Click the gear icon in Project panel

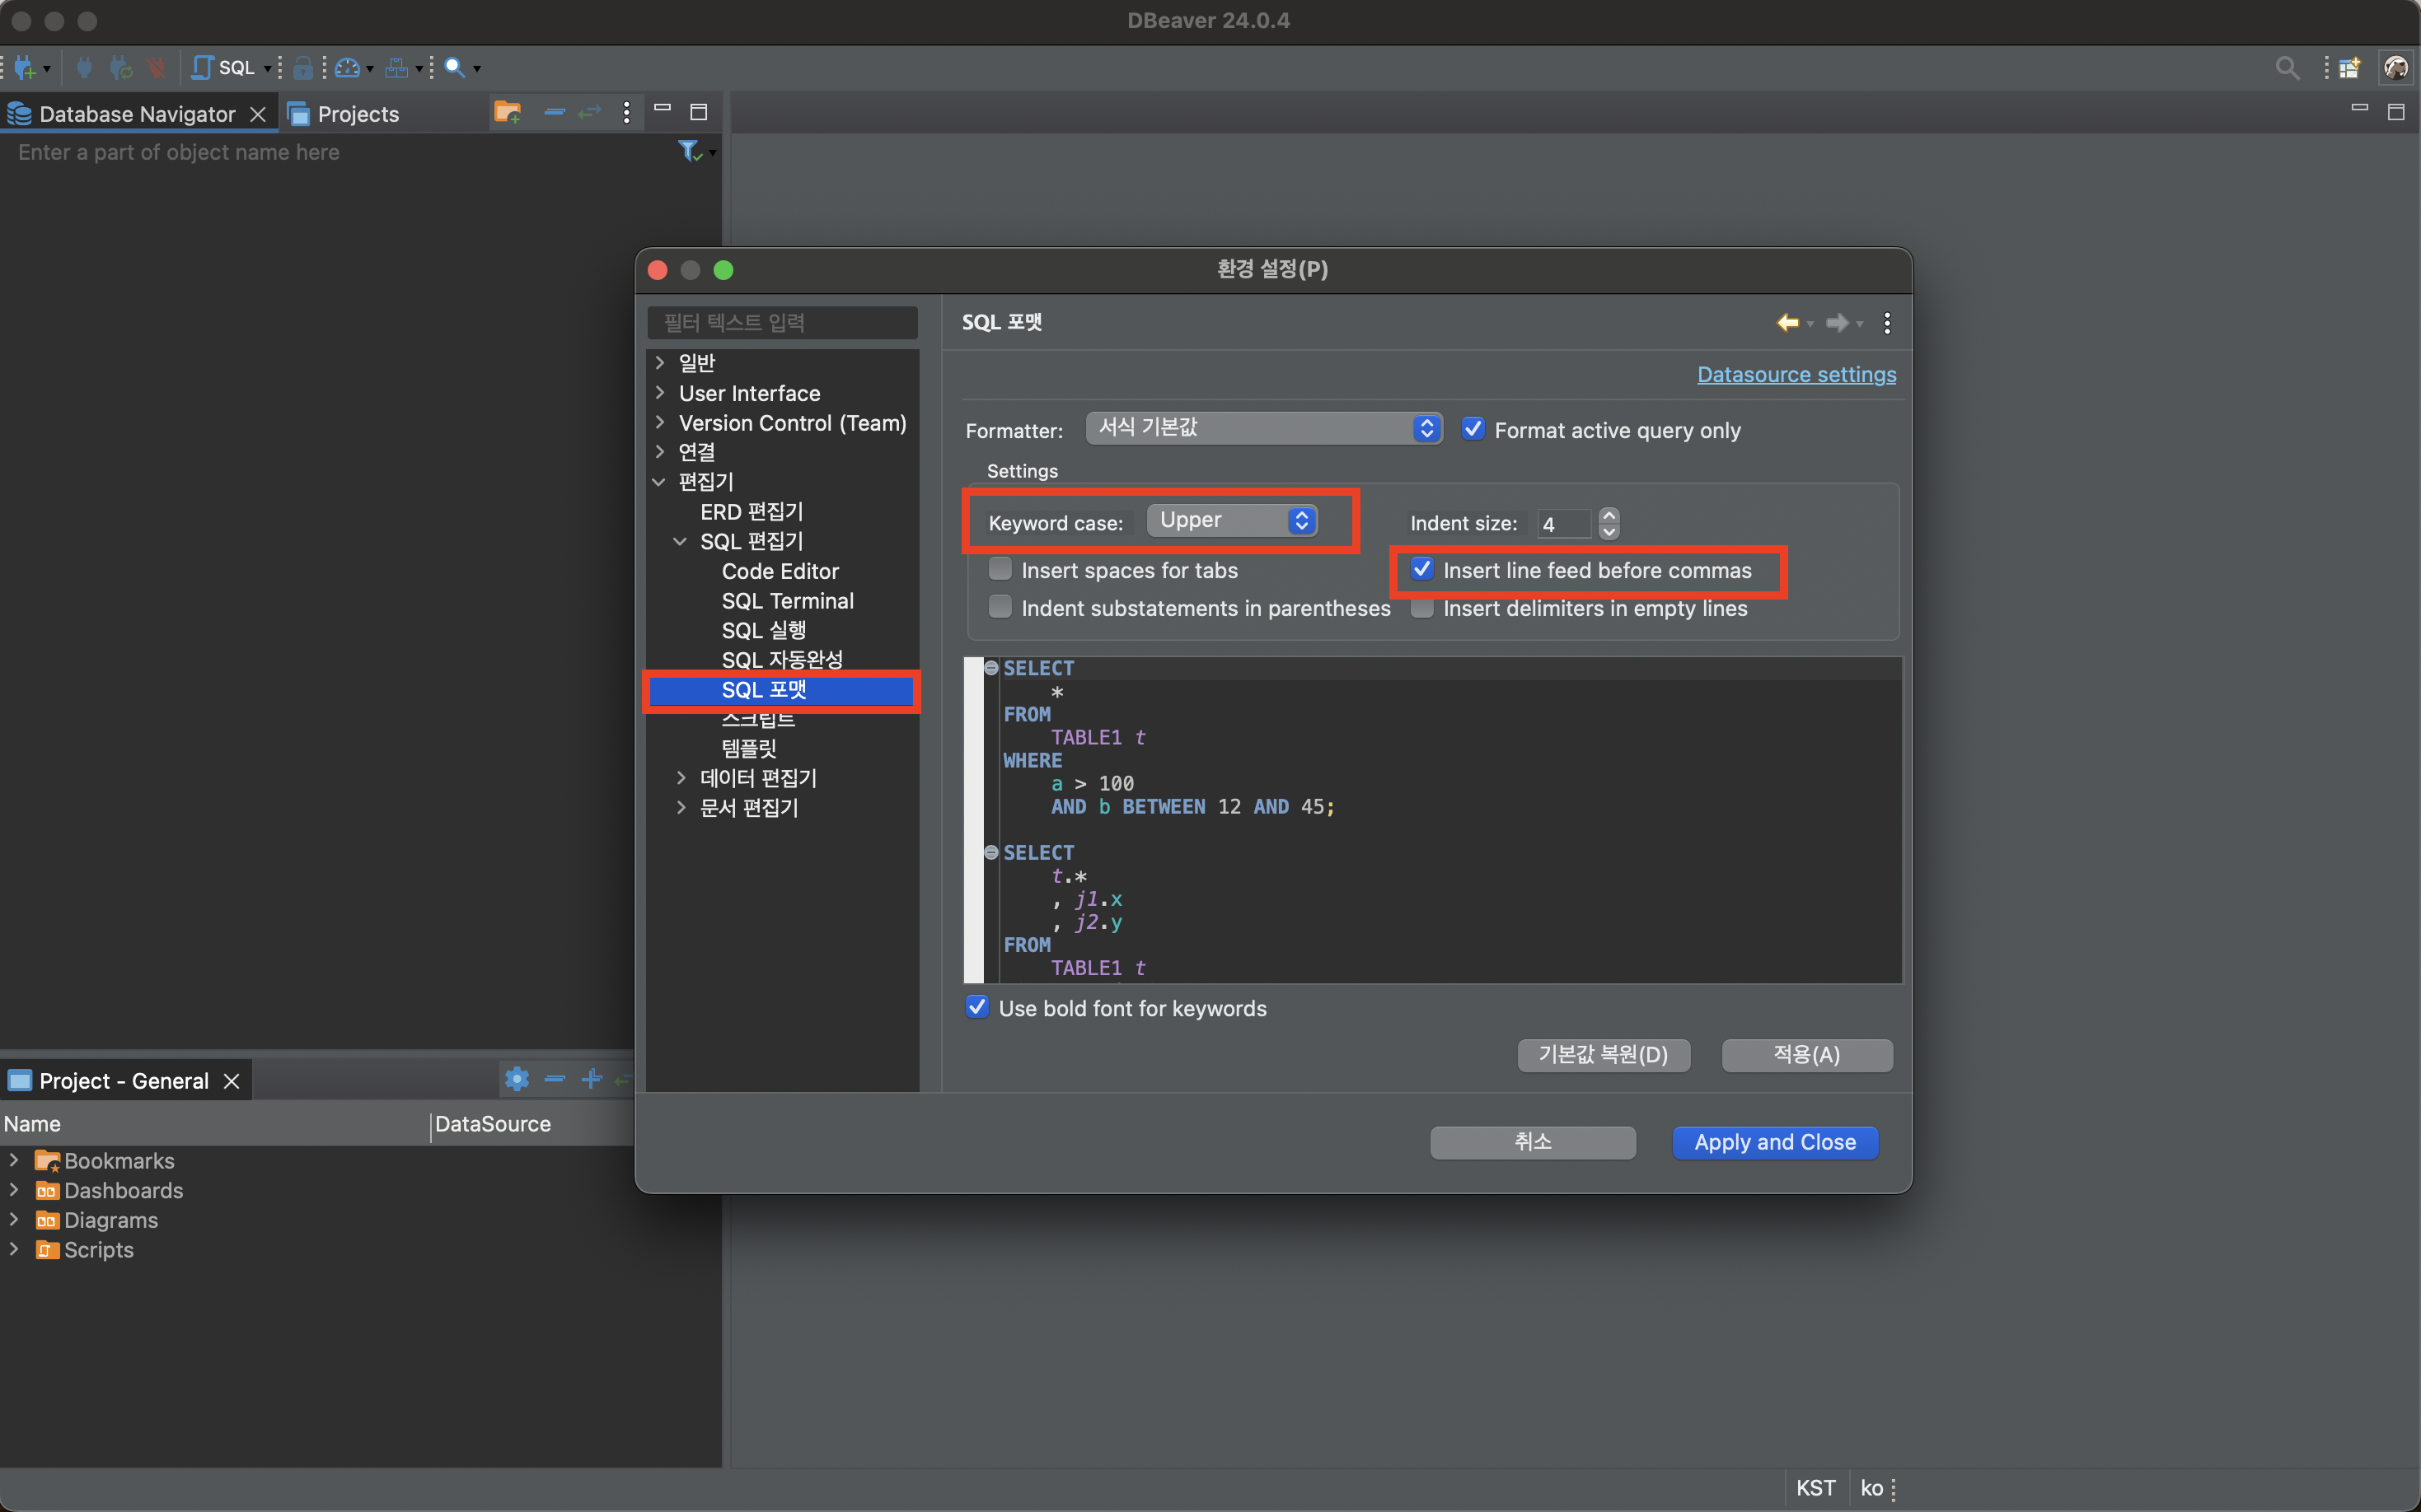click(516, 1079)
